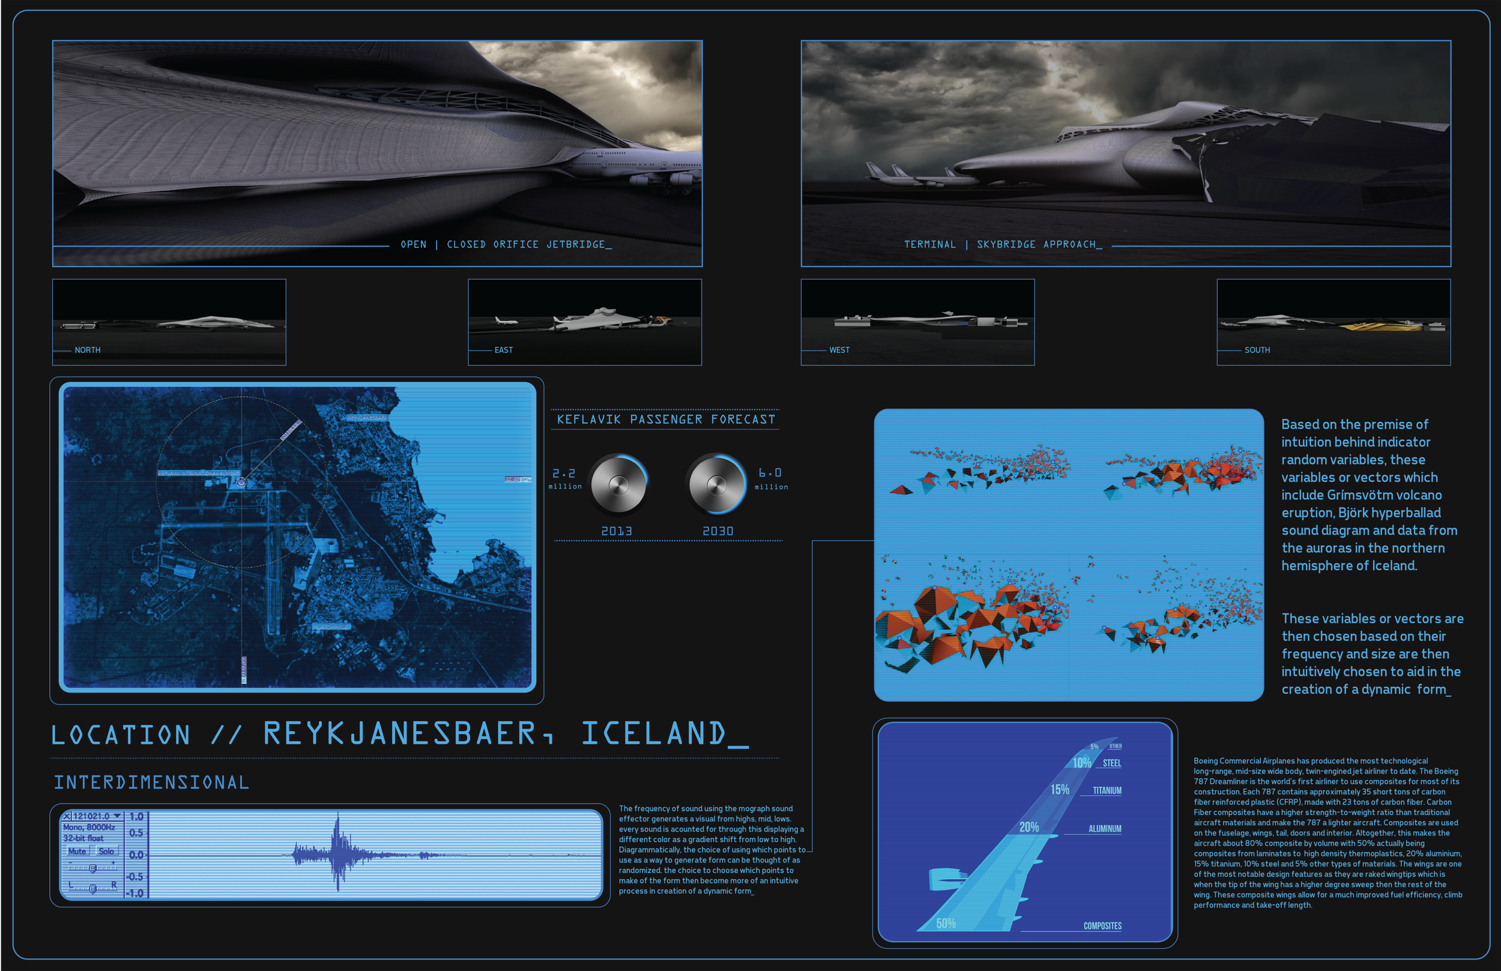
Task: Click the Njardhvikur label on the map
Action: point(332,627)
